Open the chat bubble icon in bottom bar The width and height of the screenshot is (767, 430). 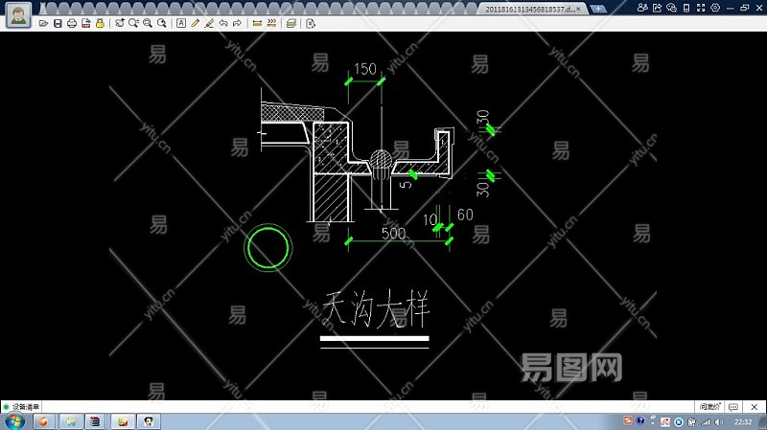[x=733, y=407]
